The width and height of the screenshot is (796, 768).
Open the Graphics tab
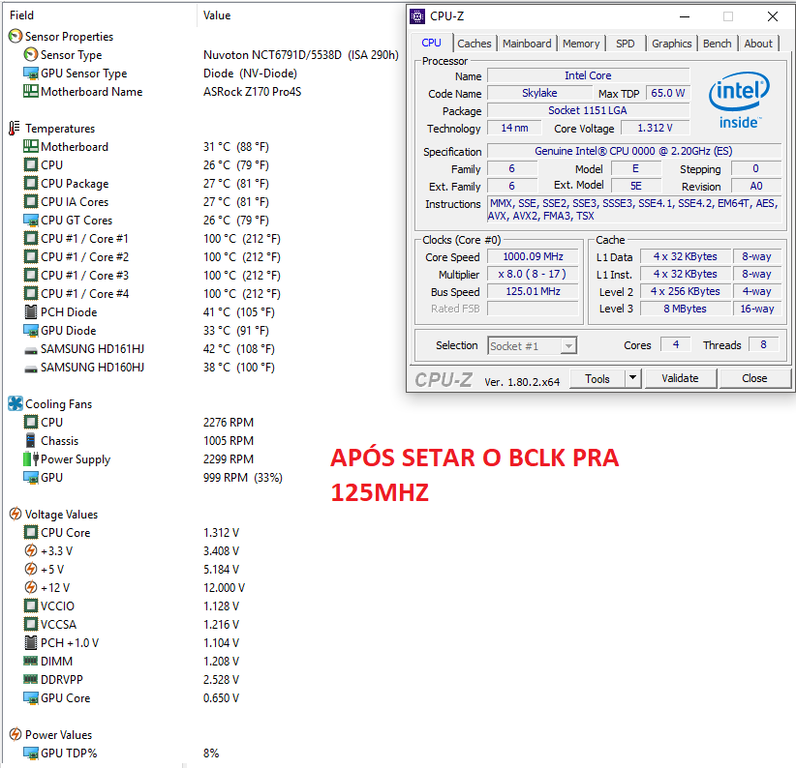point(672,44)
